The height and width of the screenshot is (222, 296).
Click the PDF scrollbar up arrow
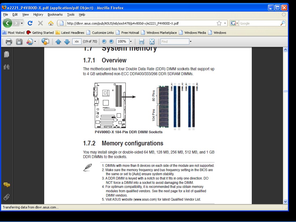tap(285, 50)
